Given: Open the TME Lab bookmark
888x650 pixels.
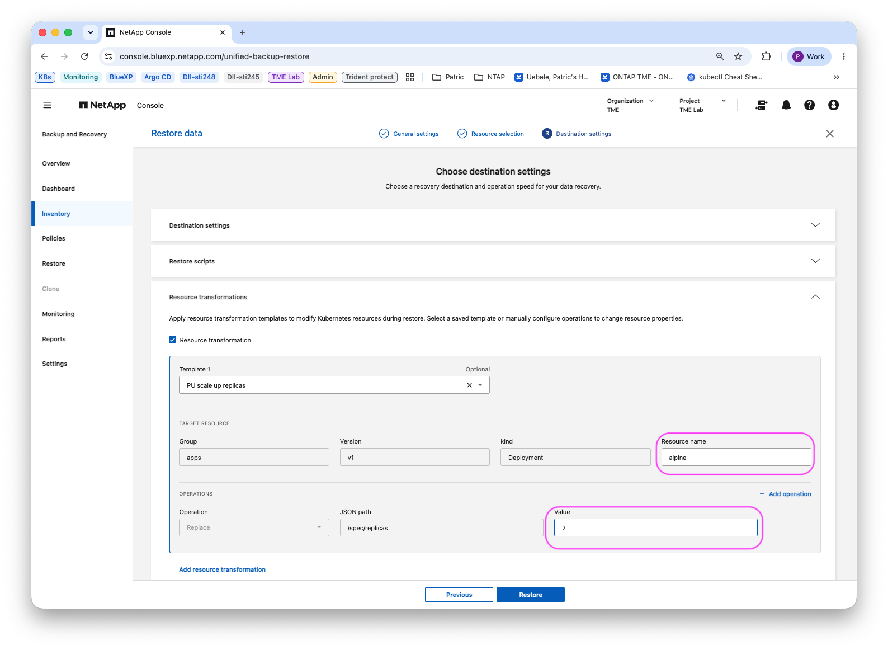Looking at the screenshot, I should (x=286, y=77).
